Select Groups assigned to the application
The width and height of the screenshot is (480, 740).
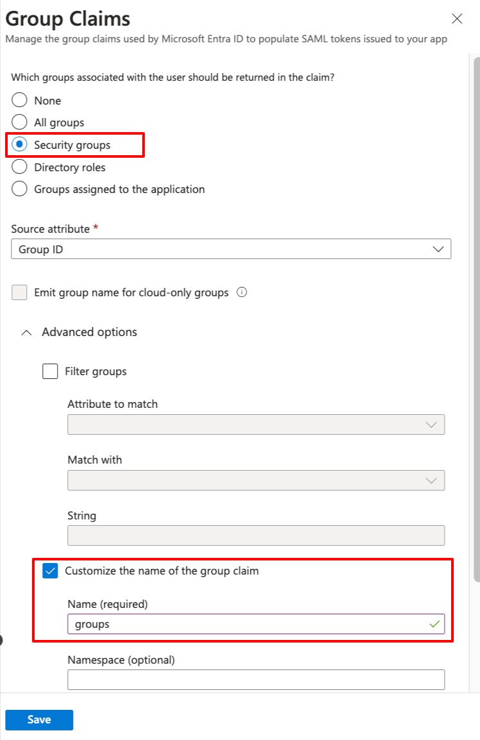coord(20,189)
